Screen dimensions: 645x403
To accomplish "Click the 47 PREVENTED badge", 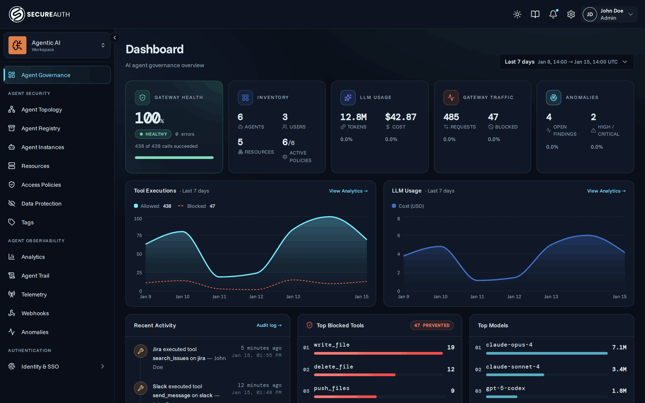I will [432, 326].
